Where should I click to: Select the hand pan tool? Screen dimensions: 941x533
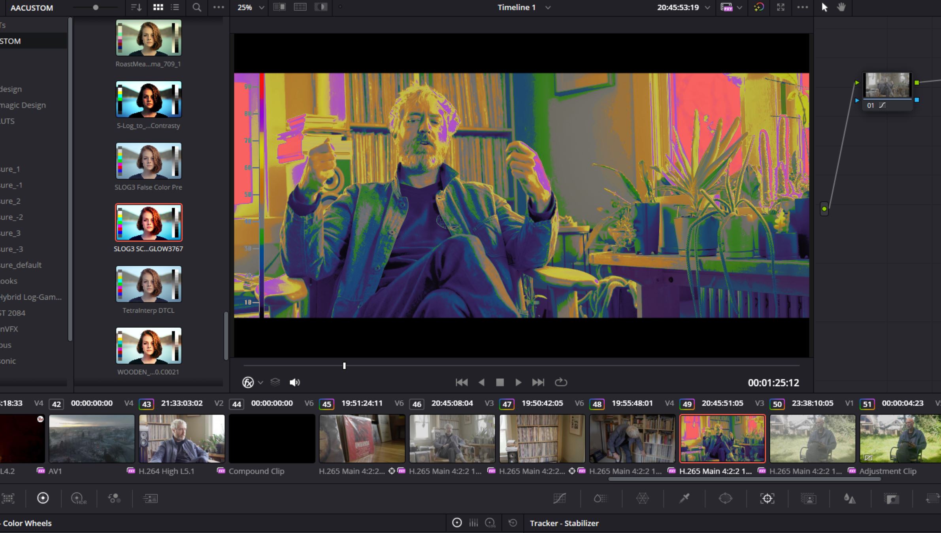click(841, 8)
